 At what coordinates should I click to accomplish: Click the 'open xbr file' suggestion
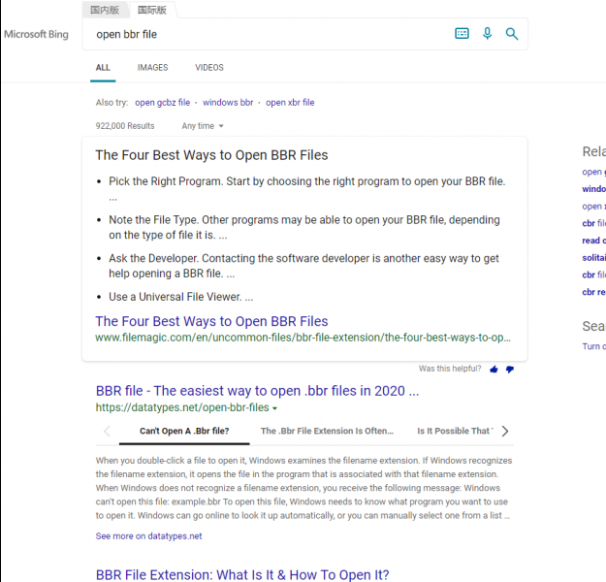290,103
